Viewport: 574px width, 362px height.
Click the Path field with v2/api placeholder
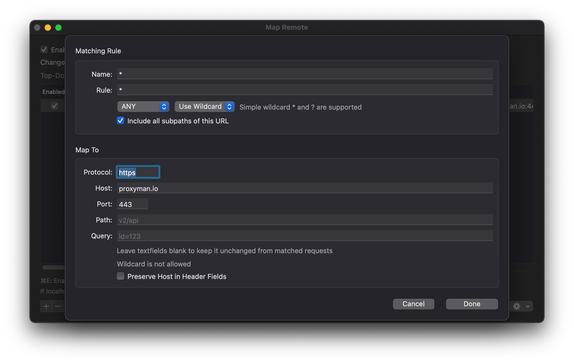[305, 220]
